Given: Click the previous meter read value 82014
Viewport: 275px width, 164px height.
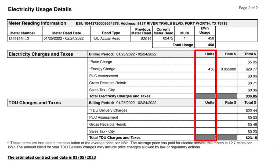Looking at the screenshot, I should 146,39.
